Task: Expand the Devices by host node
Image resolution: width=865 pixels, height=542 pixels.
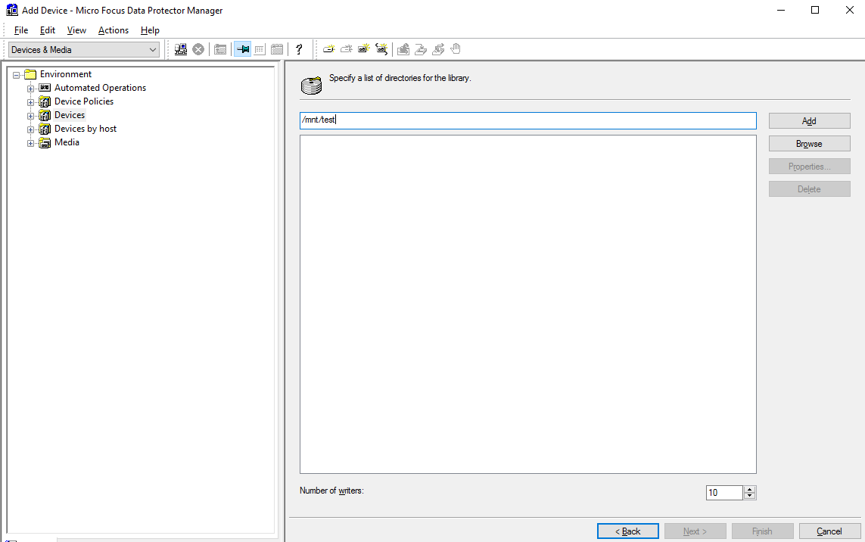Action: point(31,129)
